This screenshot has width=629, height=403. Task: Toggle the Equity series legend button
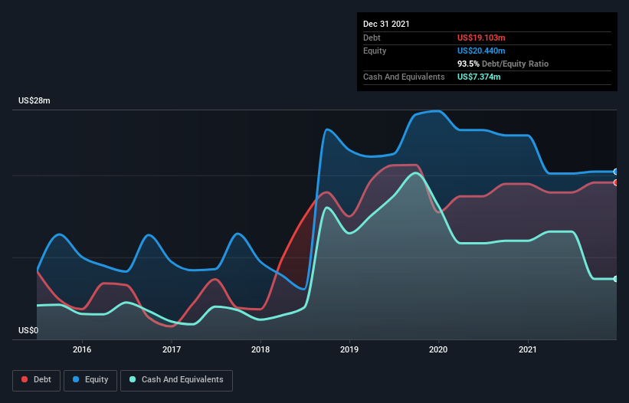coord(90,380)
